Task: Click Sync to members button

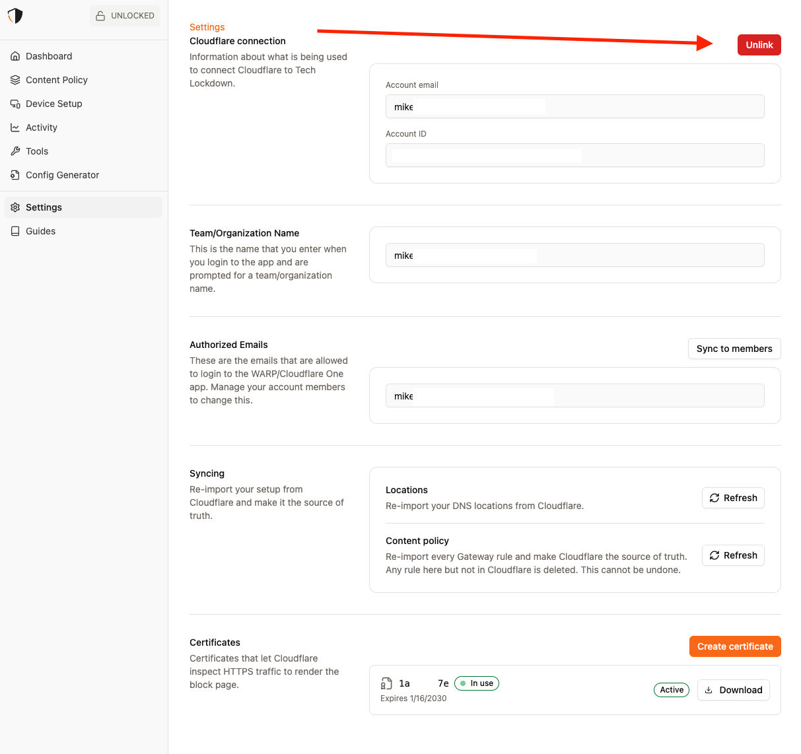Action: tap(734, 349)
